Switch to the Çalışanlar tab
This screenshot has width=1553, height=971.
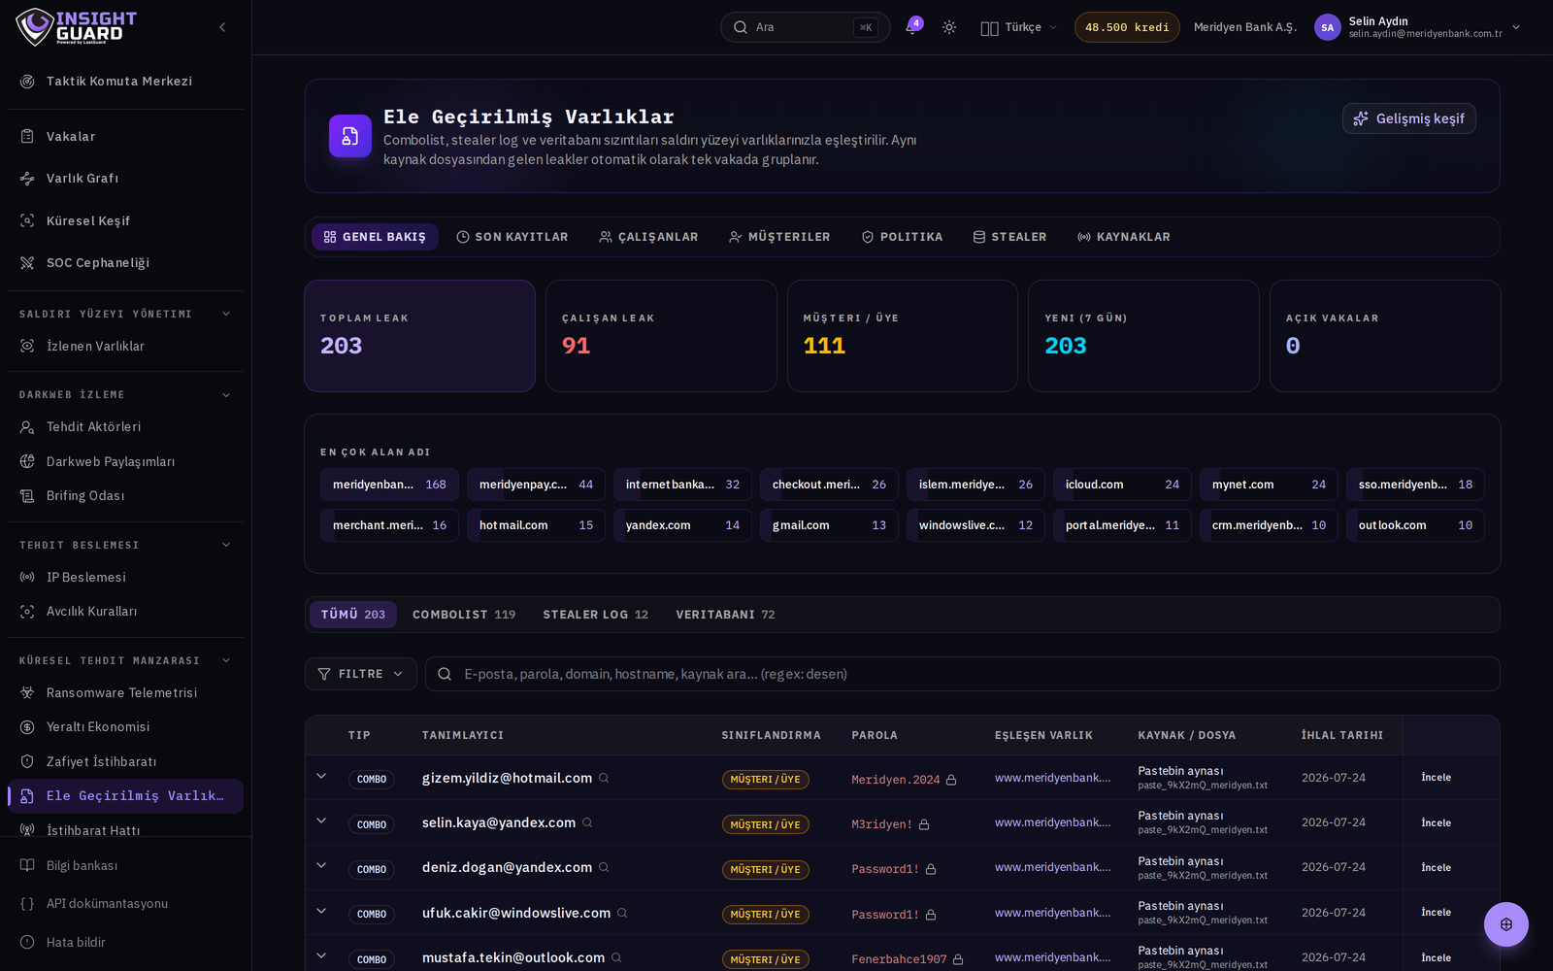point(648,237)
